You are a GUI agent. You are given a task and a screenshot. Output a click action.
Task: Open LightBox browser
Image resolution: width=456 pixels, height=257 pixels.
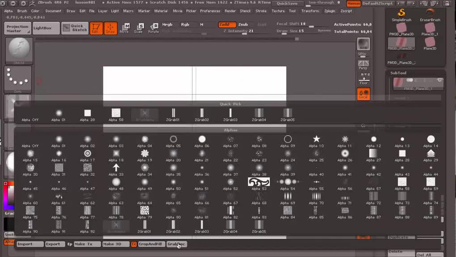tap(46, 28)
